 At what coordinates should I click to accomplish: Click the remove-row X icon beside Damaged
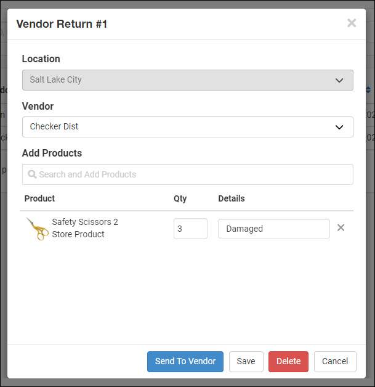pos(341,228)
